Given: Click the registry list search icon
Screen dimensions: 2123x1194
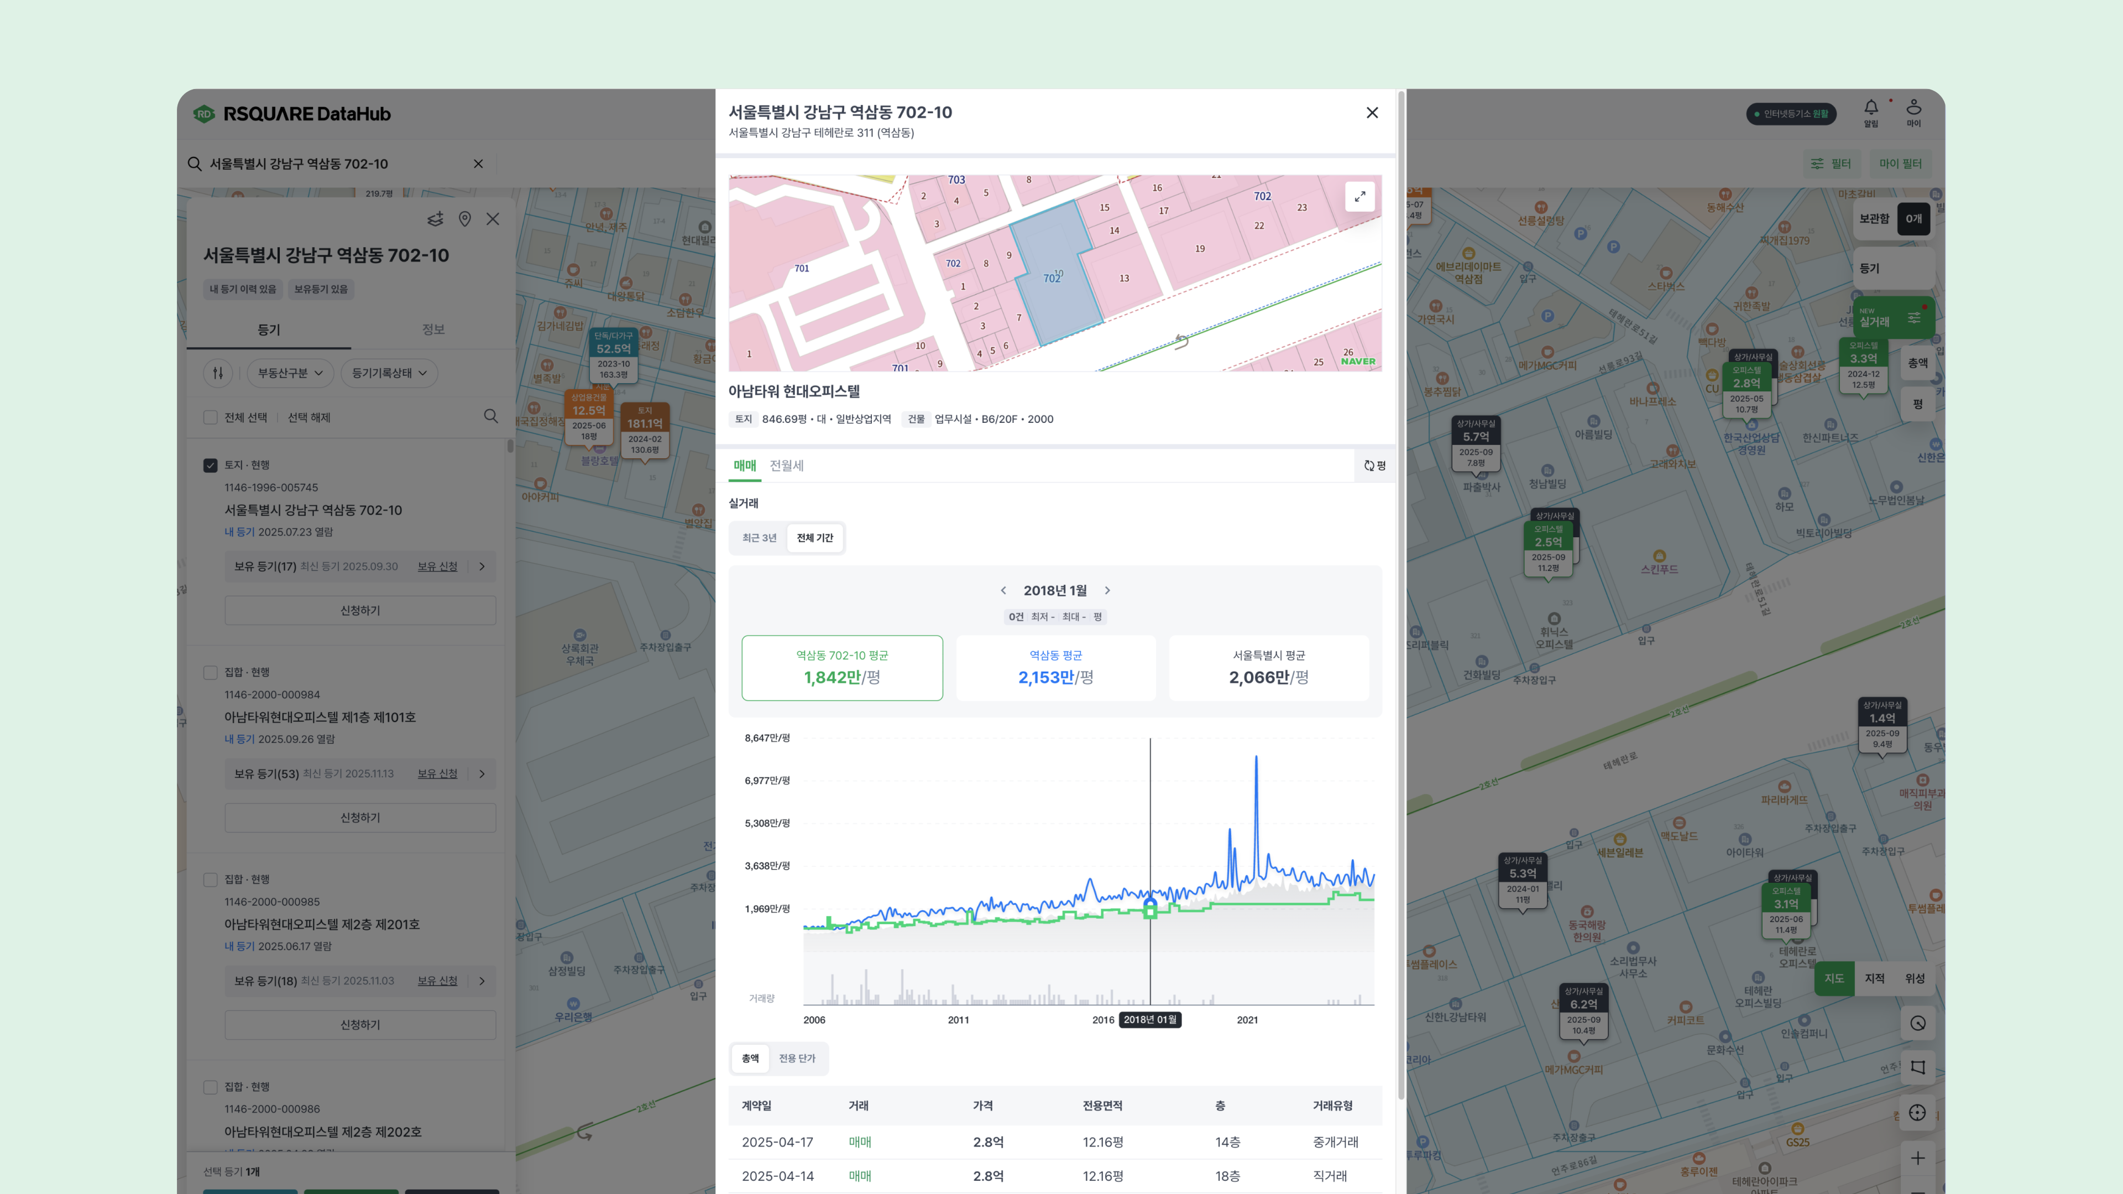Looking at the screenshot, I should tap(490, 416).
